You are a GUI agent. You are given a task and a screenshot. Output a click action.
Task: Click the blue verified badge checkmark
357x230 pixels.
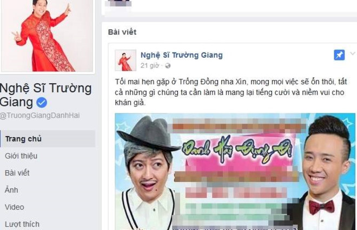tap(42, 103)
